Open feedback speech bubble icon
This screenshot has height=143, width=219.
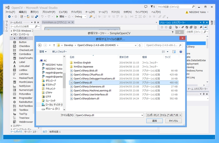click(x=146, y=6)
